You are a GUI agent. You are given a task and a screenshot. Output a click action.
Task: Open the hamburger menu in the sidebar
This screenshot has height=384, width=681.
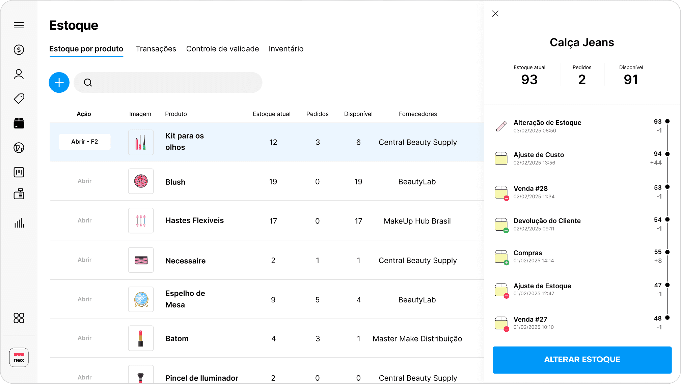(19, 25)
